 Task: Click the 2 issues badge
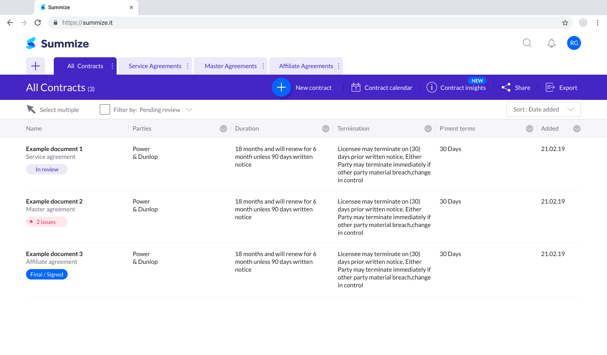coord(46,222)
